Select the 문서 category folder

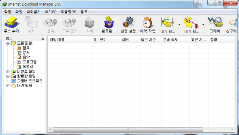click(x=26, y=53)
